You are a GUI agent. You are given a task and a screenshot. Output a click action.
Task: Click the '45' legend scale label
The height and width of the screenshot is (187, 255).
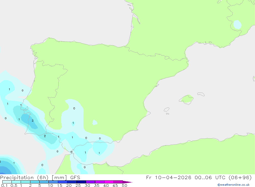115,185
